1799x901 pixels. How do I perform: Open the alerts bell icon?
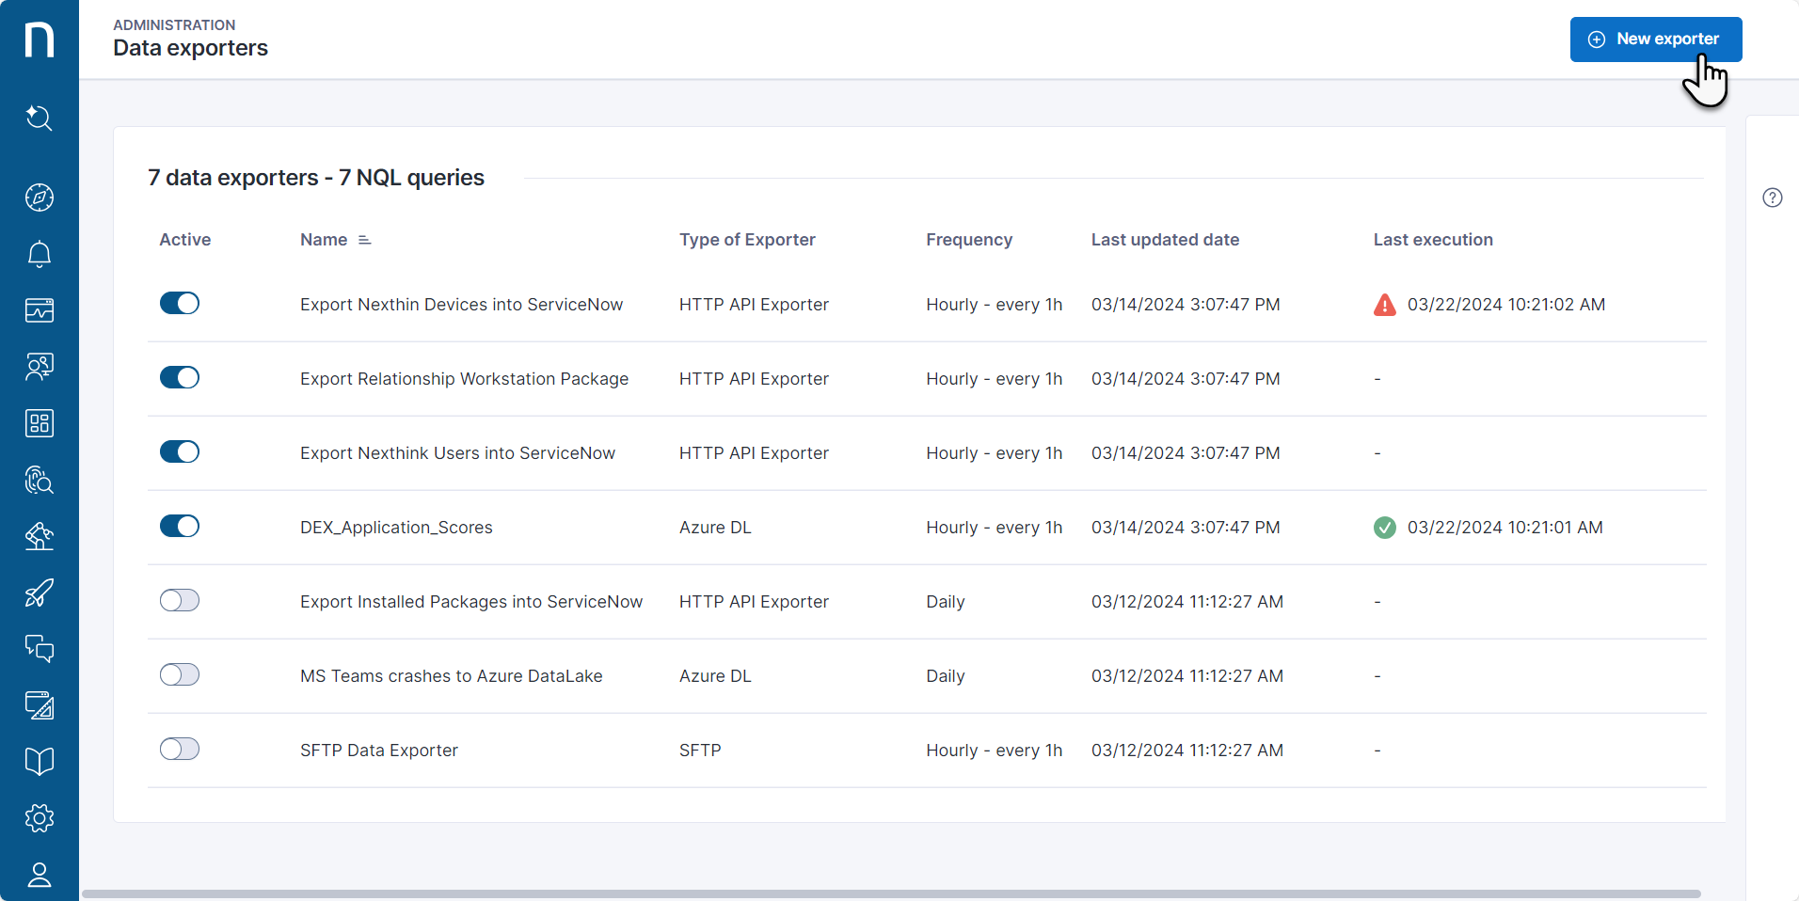(39, 254)
